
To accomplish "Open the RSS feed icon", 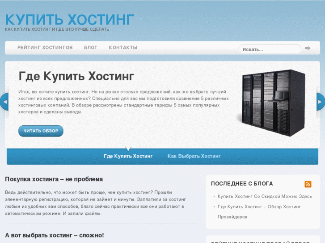I will tap(308, 184).
